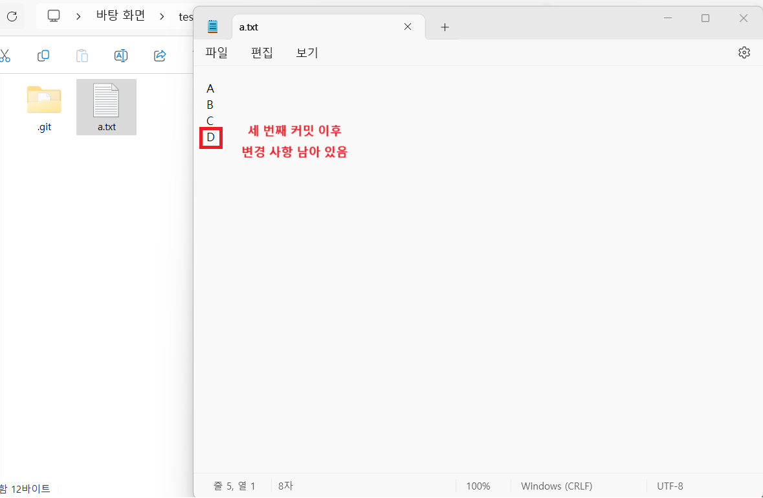Click the chevron after 바탕 화면 in the breadcrumb

coord(161,16)
